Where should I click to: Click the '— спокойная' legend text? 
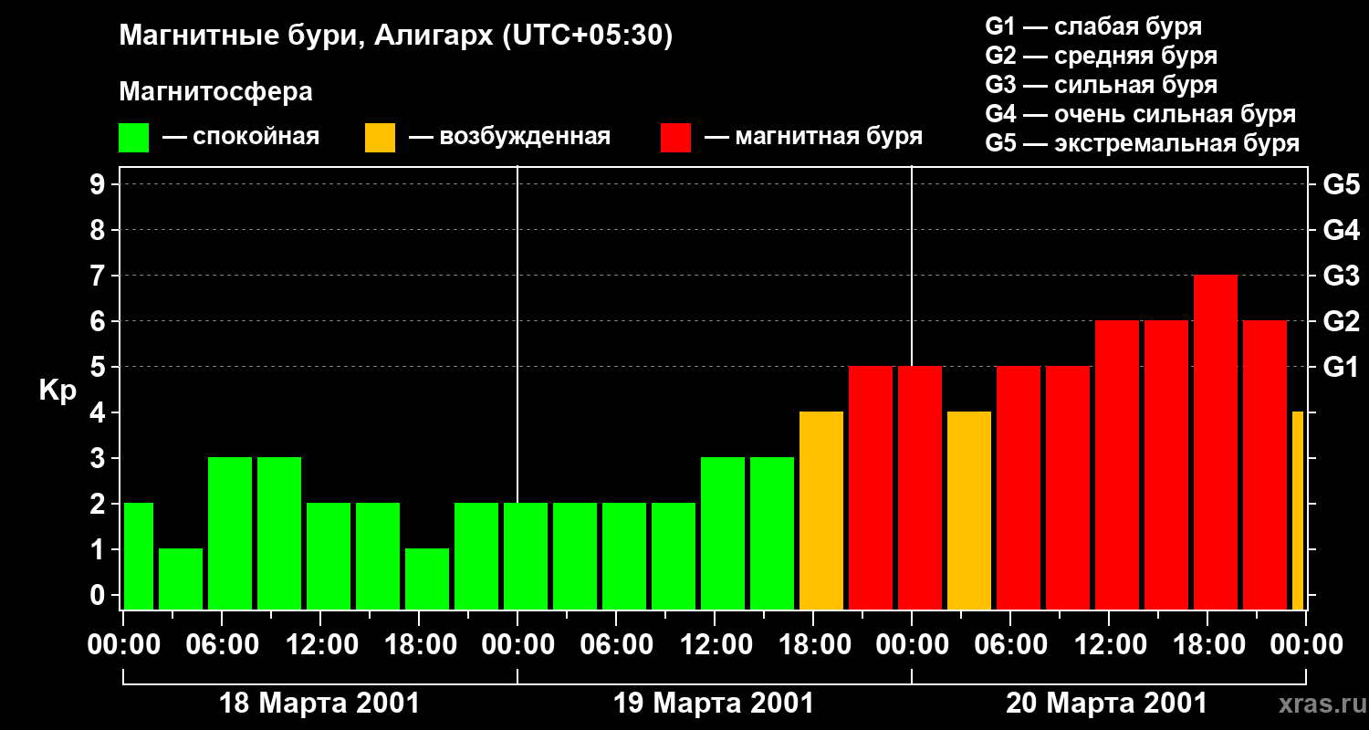(241, 138)
